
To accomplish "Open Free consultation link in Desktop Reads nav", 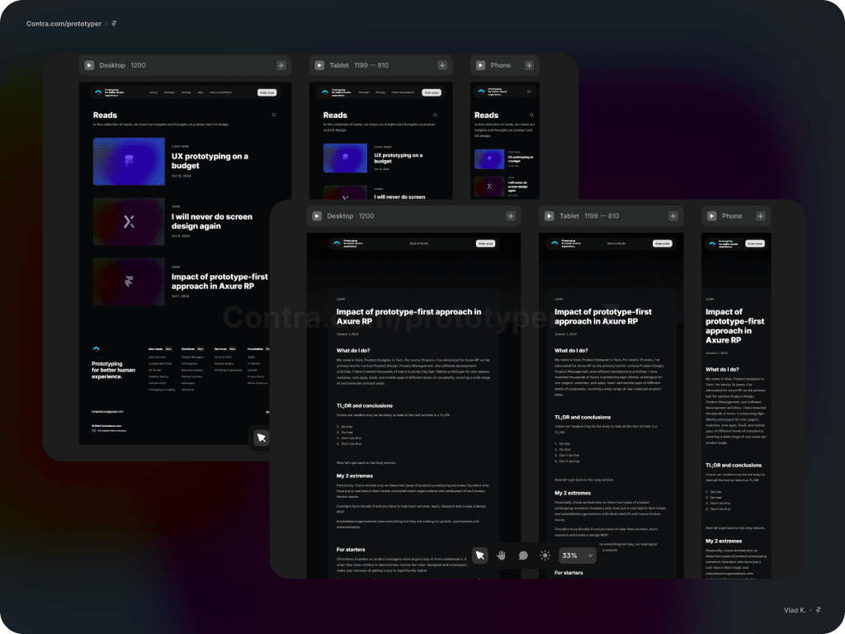I will pyautogui.click(x=221, y=92).
